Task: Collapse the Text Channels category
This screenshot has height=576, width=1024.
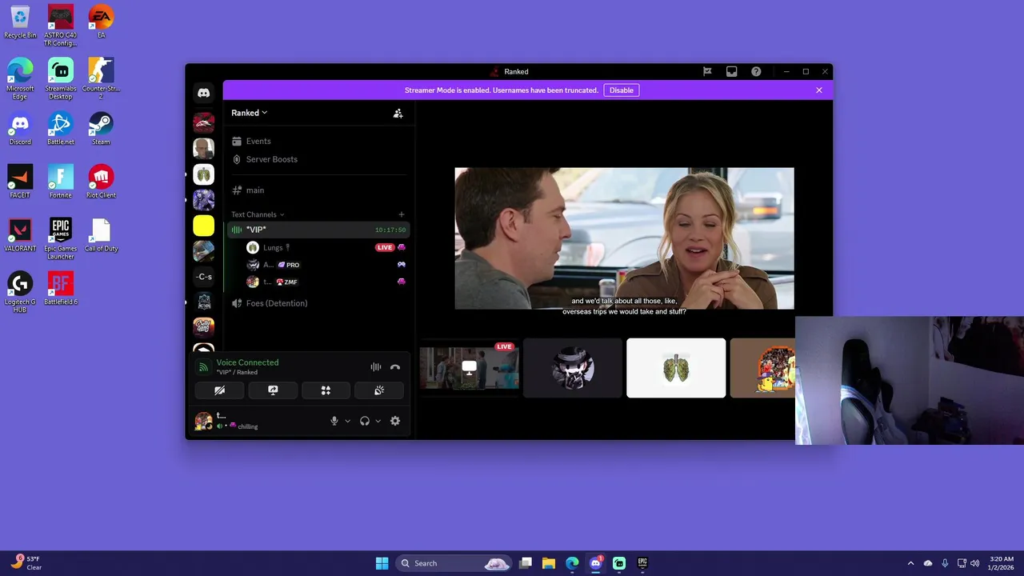Action: 258,214
